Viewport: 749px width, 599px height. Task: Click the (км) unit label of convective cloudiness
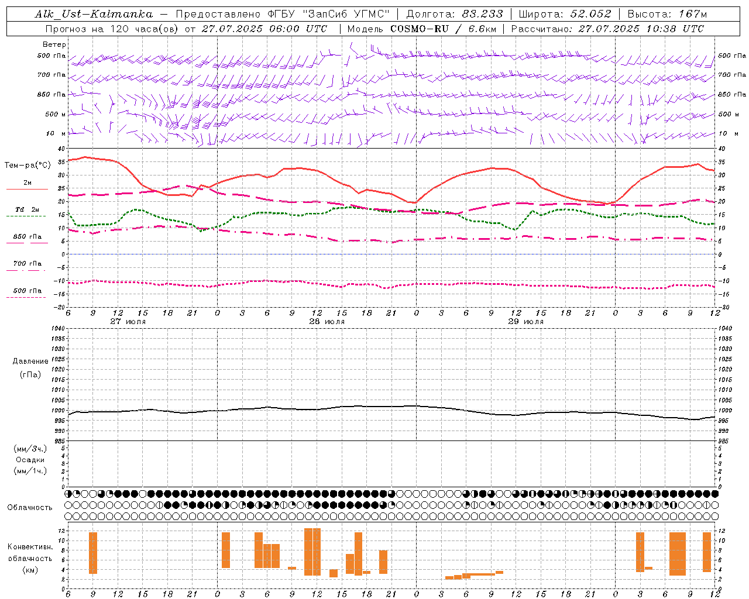point(30,570)
